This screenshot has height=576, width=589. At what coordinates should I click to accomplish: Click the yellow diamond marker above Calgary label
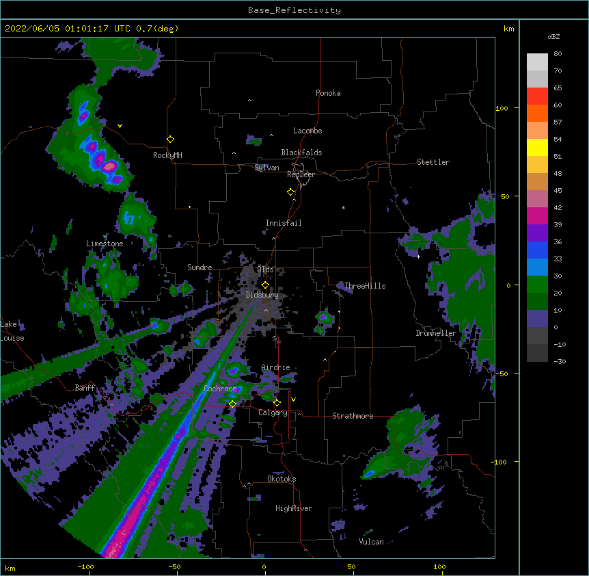(277, 403)
